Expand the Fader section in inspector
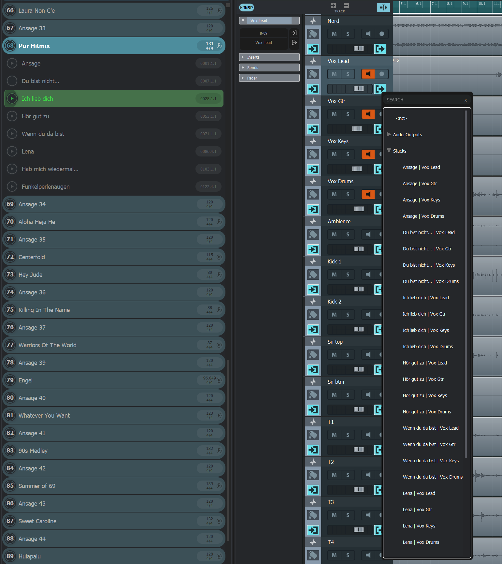 tap(269, 78)
